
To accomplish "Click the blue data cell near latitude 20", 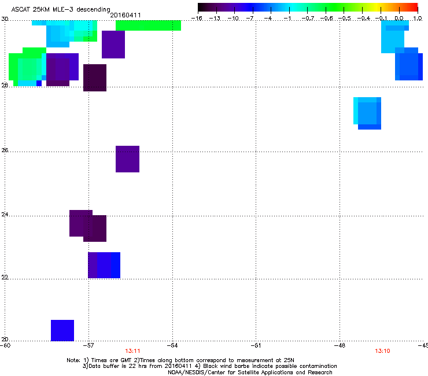I will pyautogui.click(x=62, y=330).
